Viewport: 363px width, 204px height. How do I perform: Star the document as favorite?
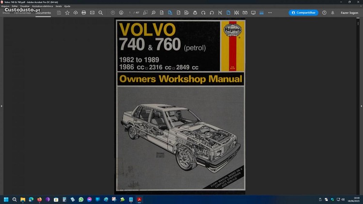coord(67,13)
